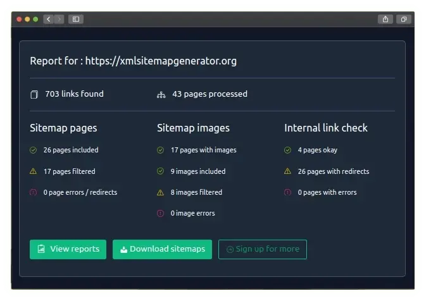Click check icon for 9 images included
This screenshot has width=426, height=301.
160,171
